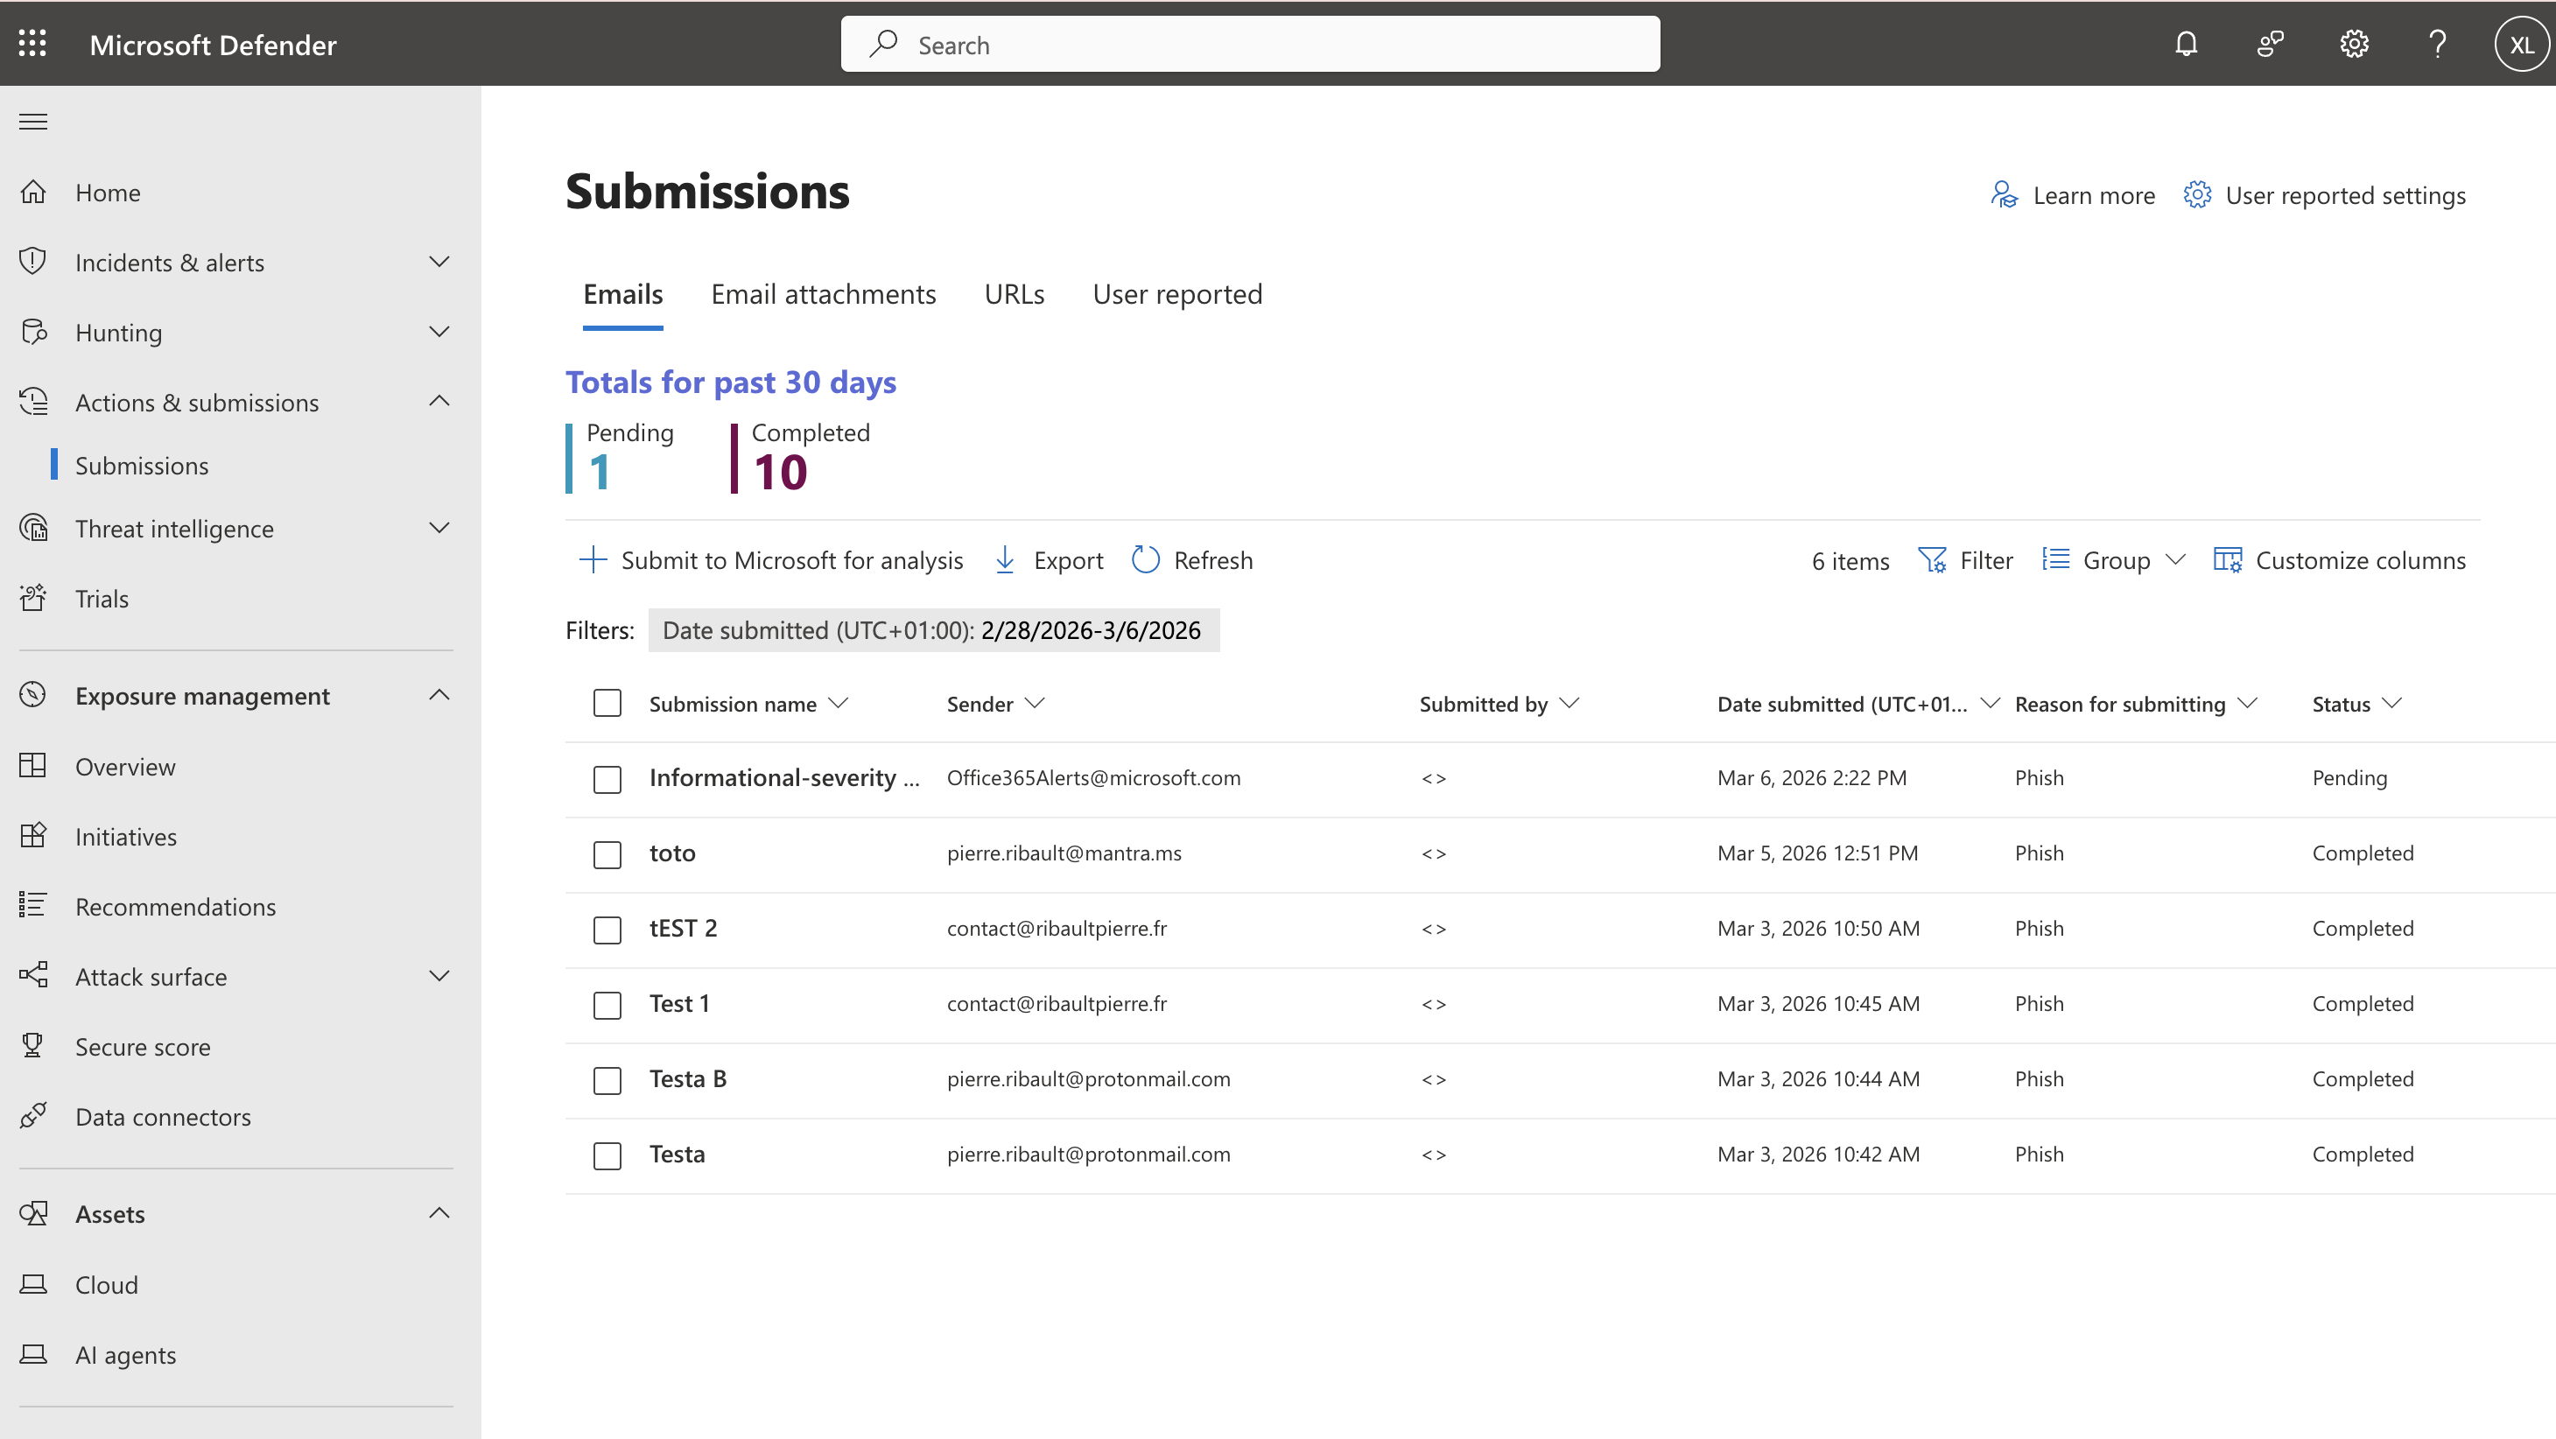Switch to the URLs tab
Screen dimensions: 2556x1439
tap(1014, 294)
